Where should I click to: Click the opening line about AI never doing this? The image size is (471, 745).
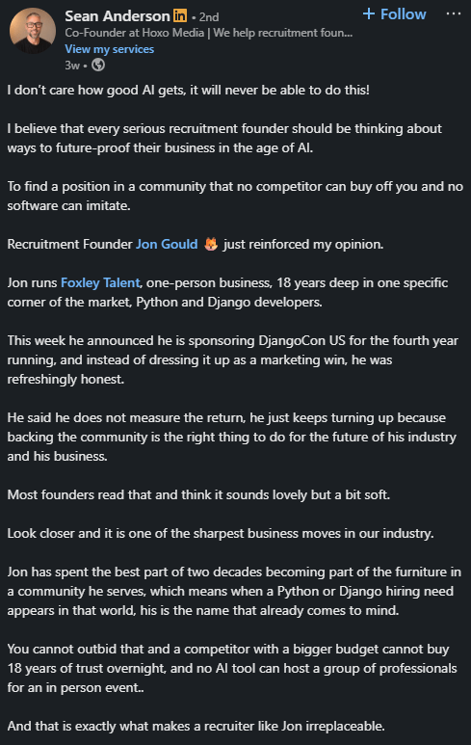[x=189, y=91]
